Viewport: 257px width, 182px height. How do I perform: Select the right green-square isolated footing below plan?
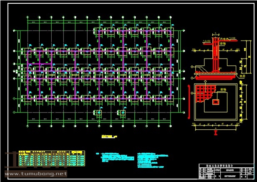[123, 113]
